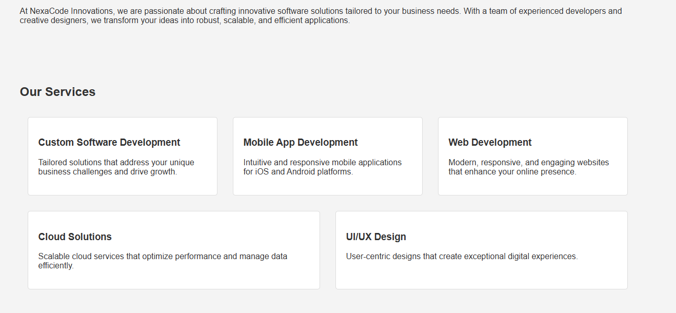Click the UI/UX Design card title
The image size is (676, 313).
click(x=376, y=237)
